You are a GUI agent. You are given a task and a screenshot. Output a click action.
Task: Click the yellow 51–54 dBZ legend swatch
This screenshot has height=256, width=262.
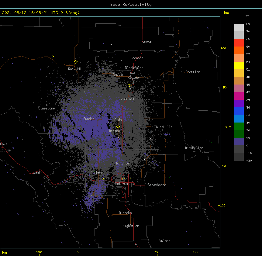239,65
